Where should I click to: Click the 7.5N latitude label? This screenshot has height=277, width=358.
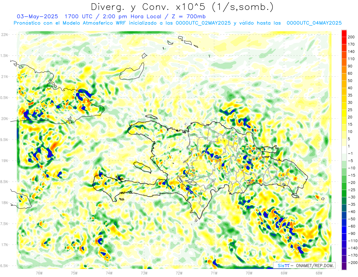pos(4,224)
